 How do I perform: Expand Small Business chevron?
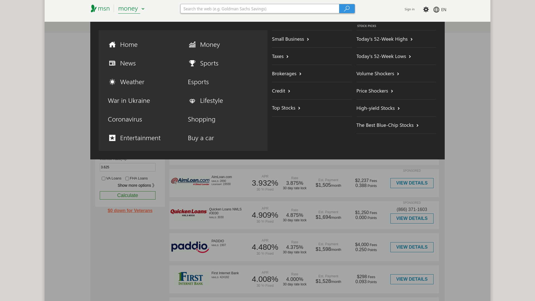point(308,39)
